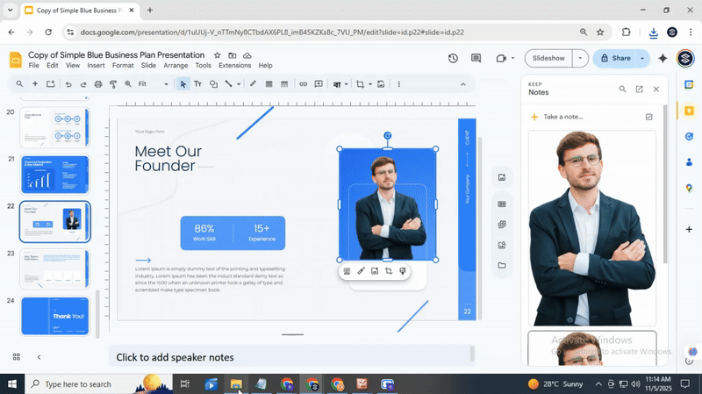
Task: Open Keep note in new window
Action: point(639,90)
